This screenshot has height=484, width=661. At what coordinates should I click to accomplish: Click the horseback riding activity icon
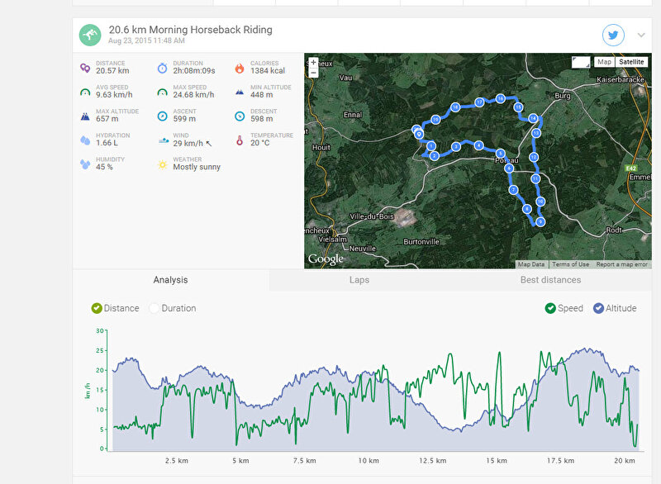point(90,35)
